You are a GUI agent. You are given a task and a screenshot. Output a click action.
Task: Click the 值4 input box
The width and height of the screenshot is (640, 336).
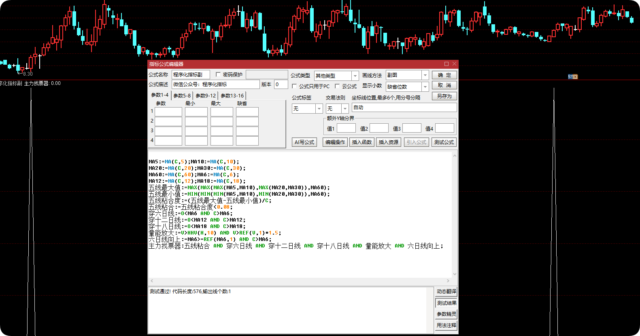click(x=444, y=128)
